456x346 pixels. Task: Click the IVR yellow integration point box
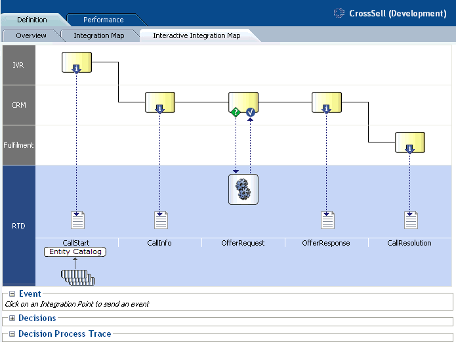[77, 62]
